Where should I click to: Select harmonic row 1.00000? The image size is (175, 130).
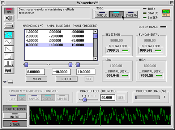point(59,32)
